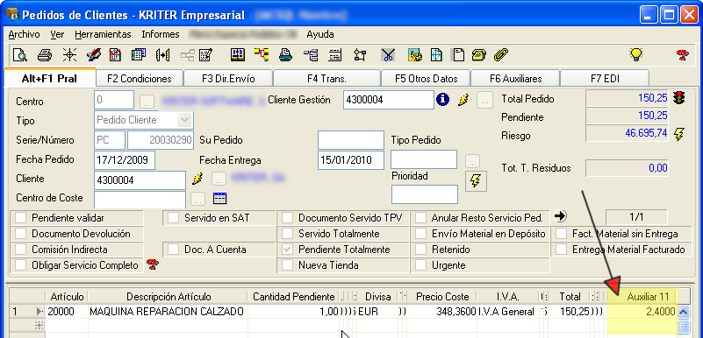
Task: Click the red calendar document icon
Action: point(115,55)
